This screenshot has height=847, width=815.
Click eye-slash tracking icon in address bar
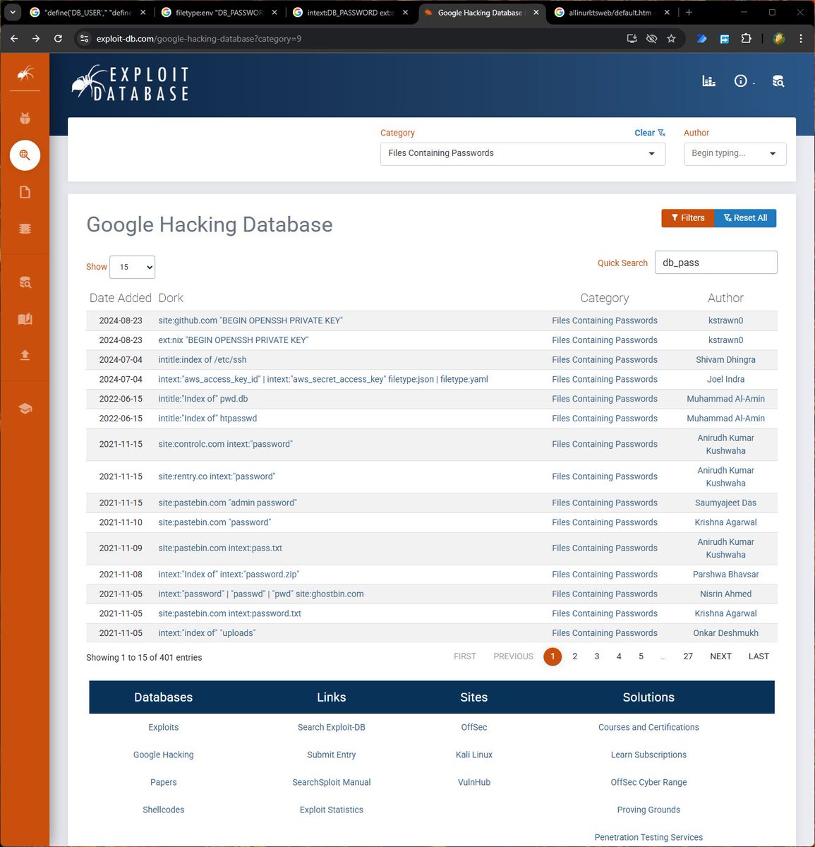click(x=651, y=39)
